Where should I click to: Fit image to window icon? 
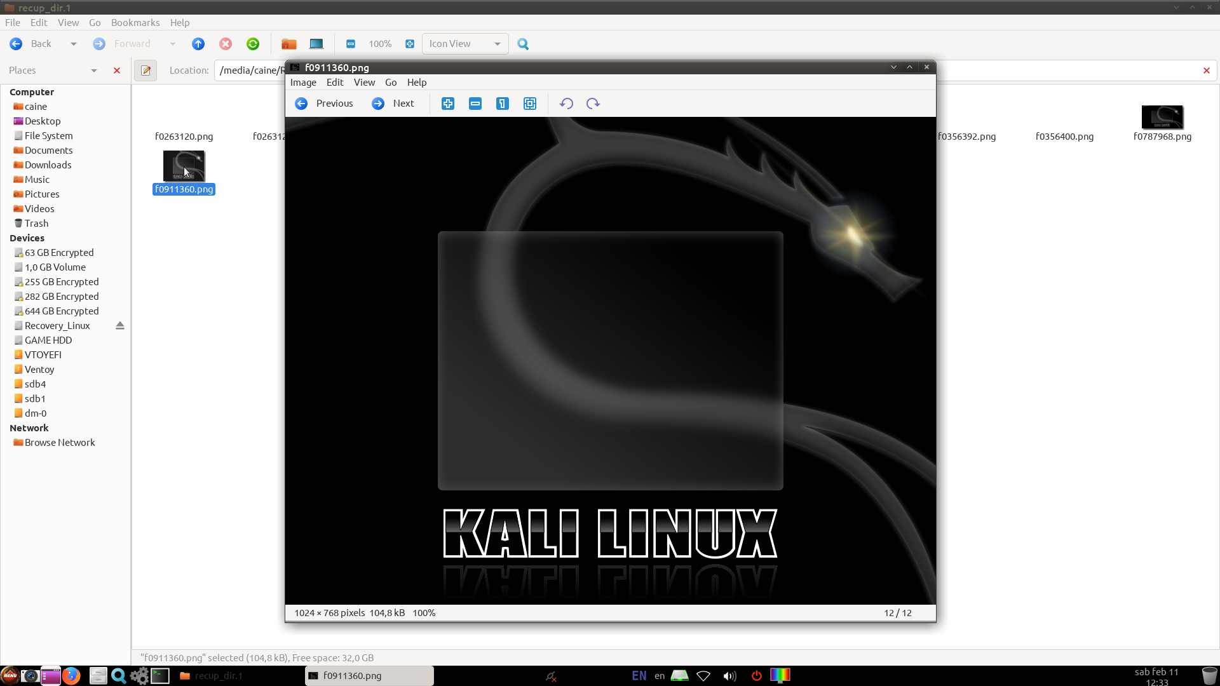[530, 104]
